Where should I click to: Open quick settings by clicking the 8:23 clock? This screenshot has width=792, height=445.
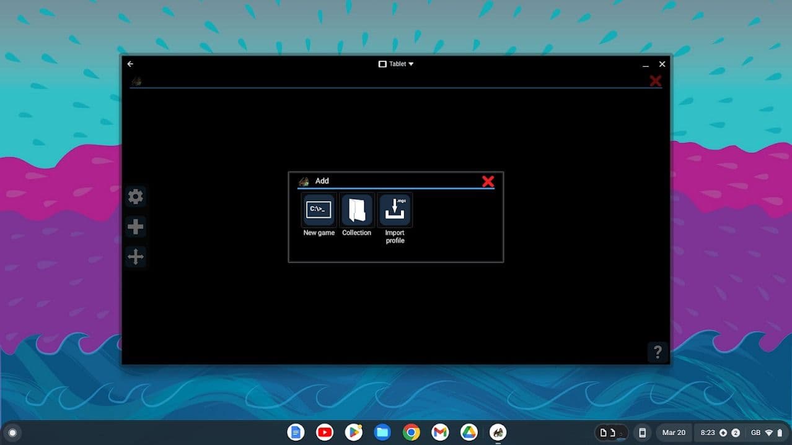(x=708, y=432)
